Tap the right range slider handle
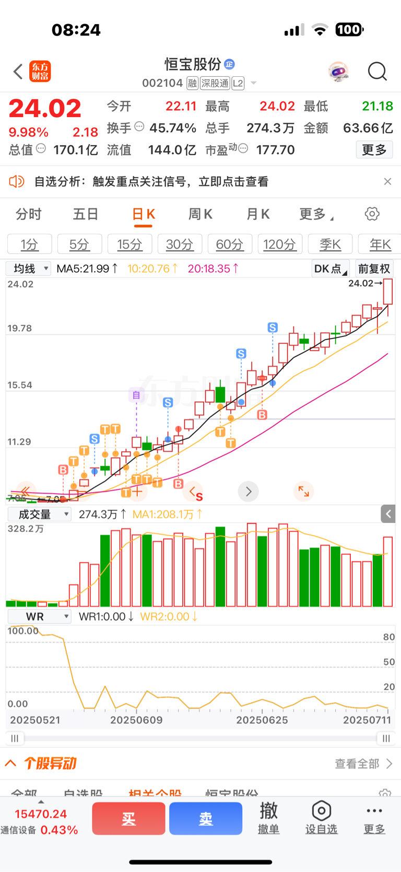This screenshot has width=401, height=872. pos(386,738)
